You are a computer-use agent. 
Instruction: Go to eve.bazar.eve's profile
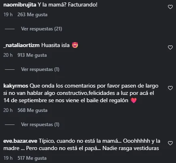[x=20, y=141]
